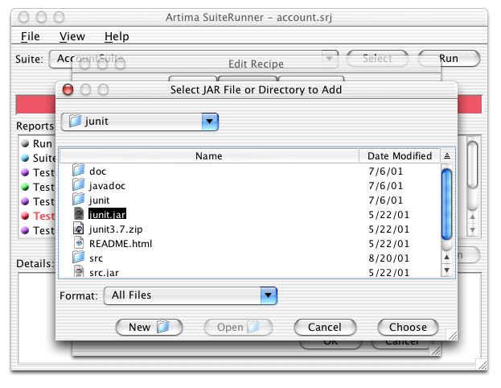Select the src.jar file name
The height and width of the screenshot is (388, 501).
coord(105,273)
